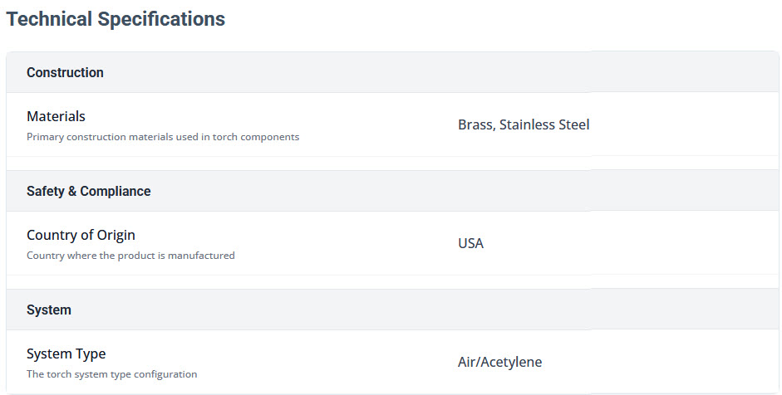The height and width of the screenshot is (395, 782).
Task: Click the country manufactured description text
Action: [130, 256]
